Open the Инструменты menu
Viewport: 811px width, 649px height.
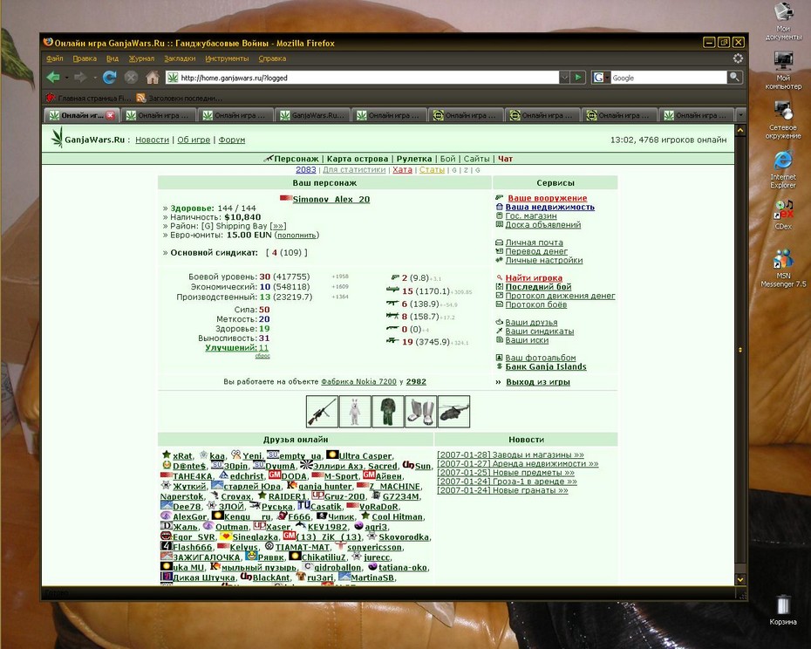coord(227,58)
